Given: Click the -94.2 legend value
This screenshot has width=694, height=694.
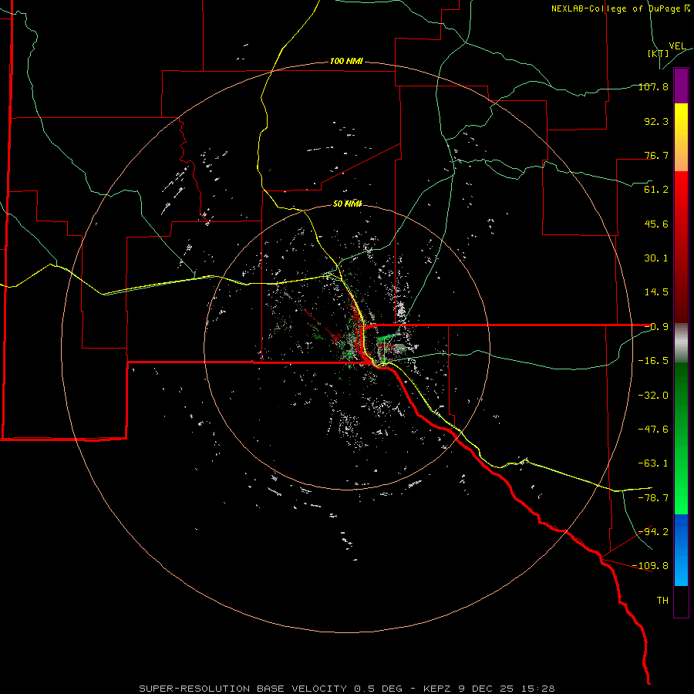Looking at the screenshot, I should click(653, 532).
